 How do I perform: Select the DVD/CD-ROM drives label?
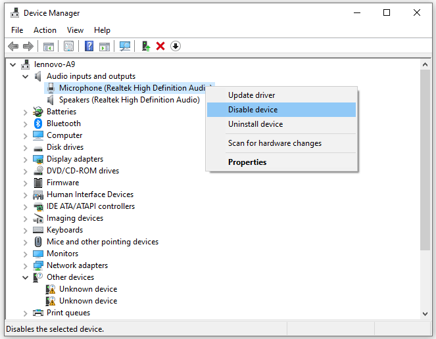coord(83,171)
